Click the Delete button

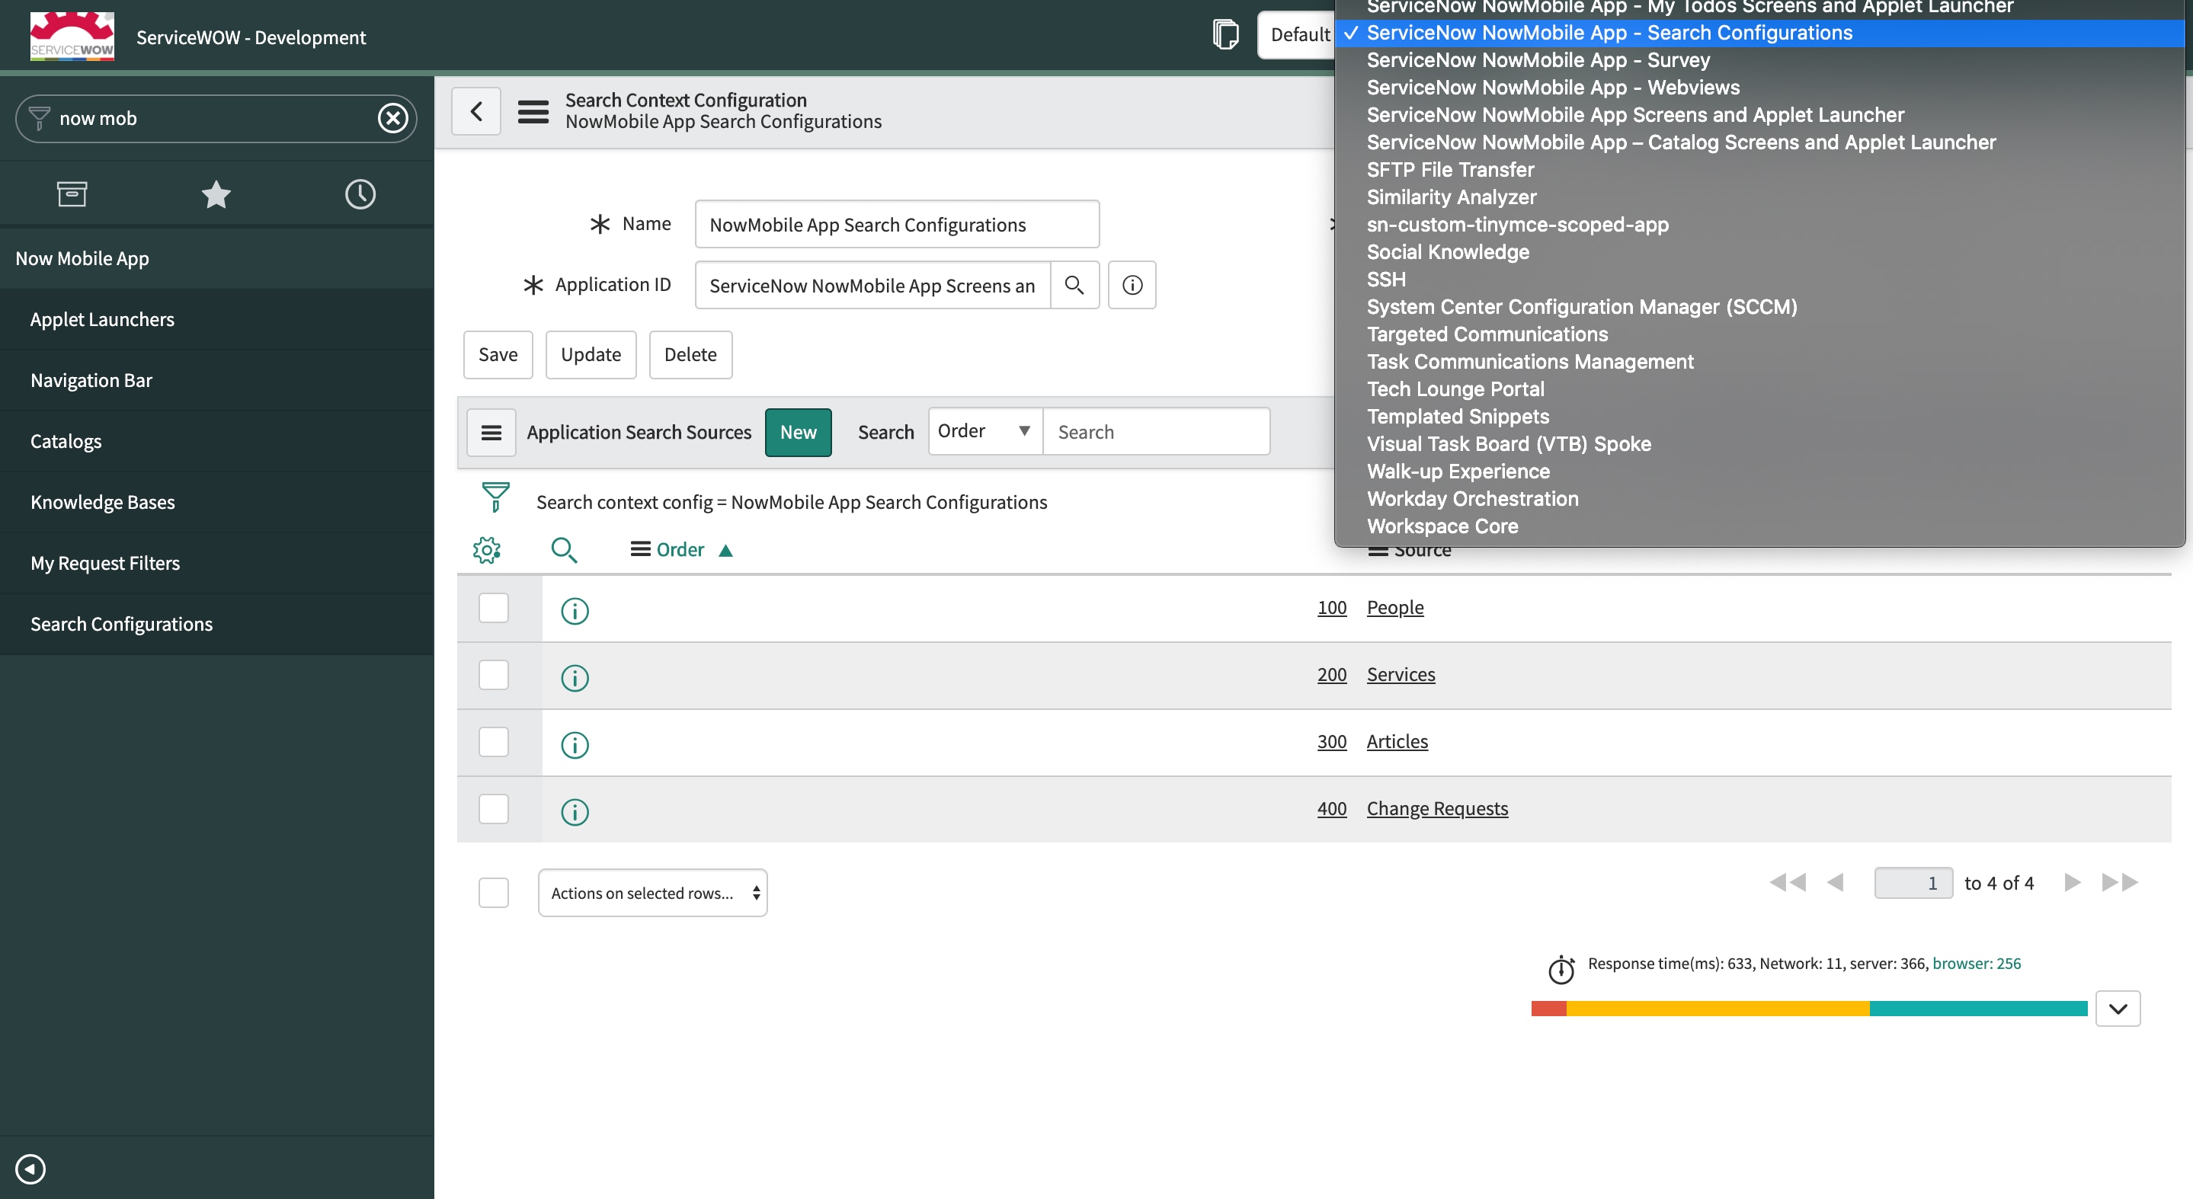[690, 355]
